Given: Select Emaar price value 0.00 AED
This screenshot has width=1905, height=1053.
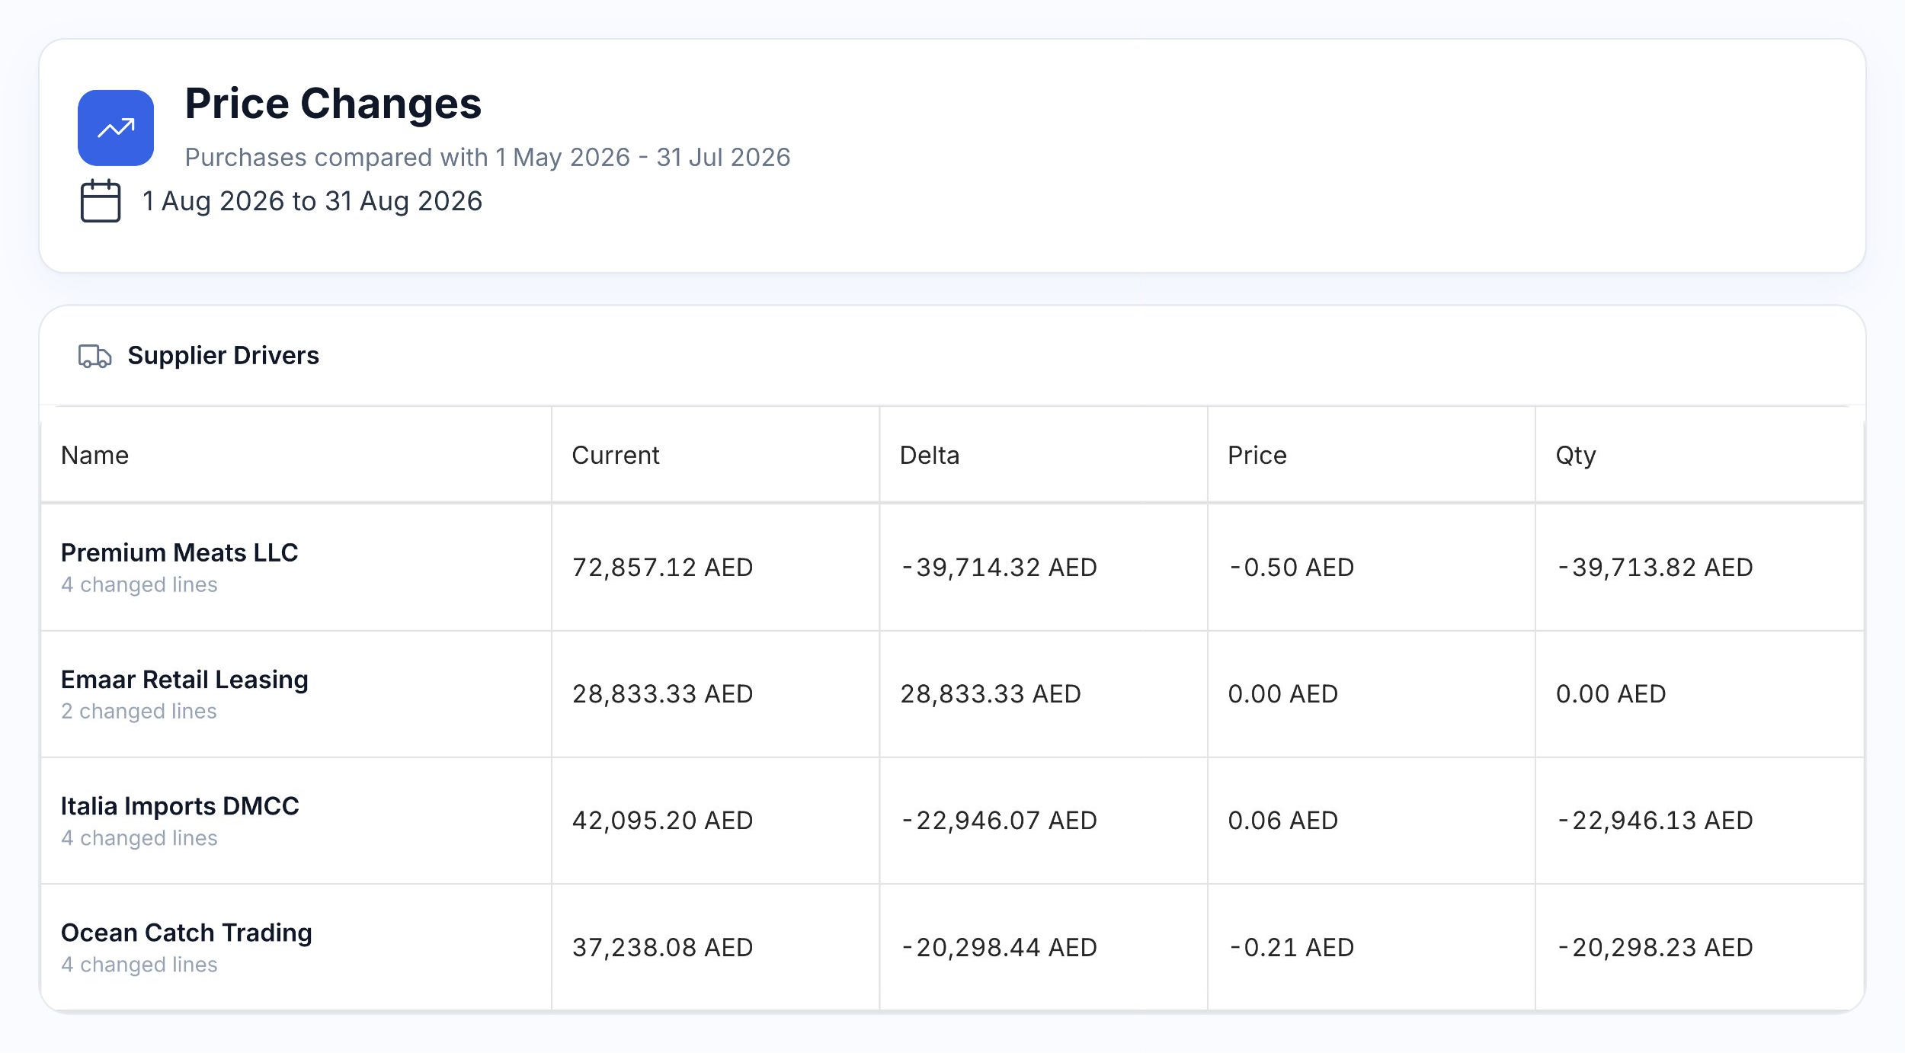Looking at the screenshot, I should click(x=1283, y=694).
